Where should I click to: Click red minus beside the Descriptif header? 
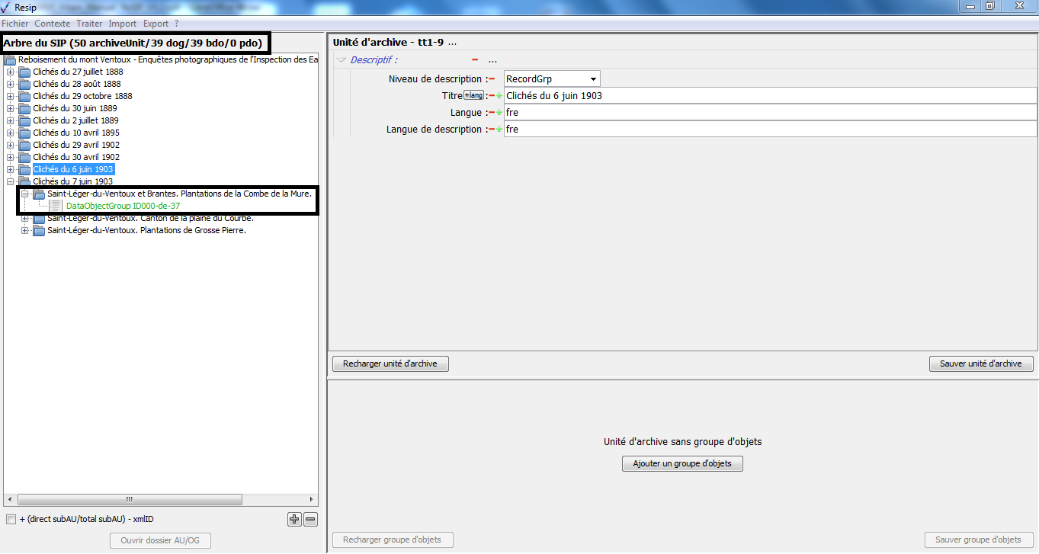475,59
